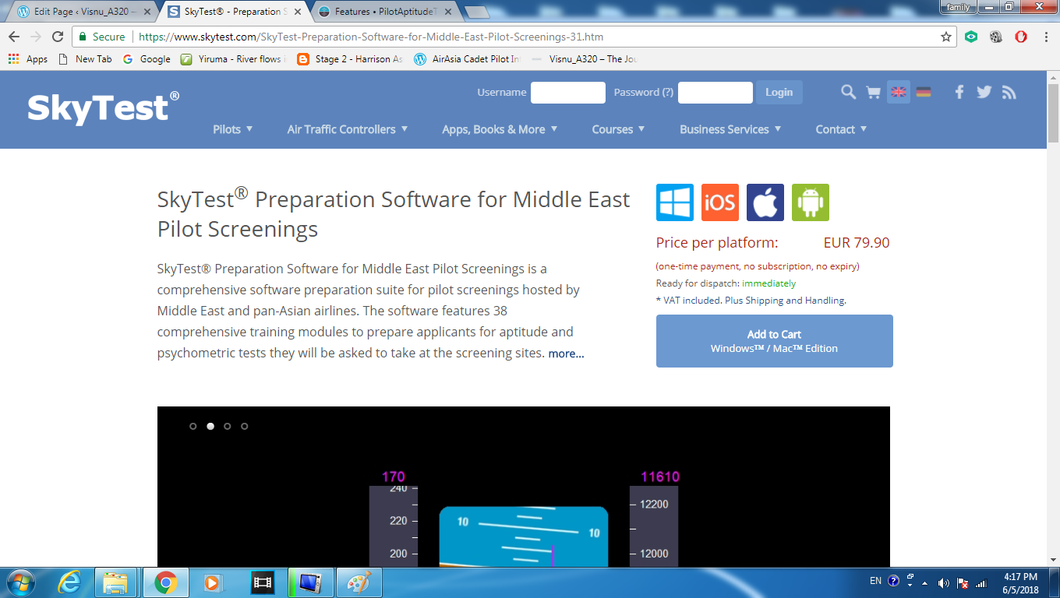The image size is (1060, 598).
Task: Expand the Courses menu
Action: tap(619, 129)
